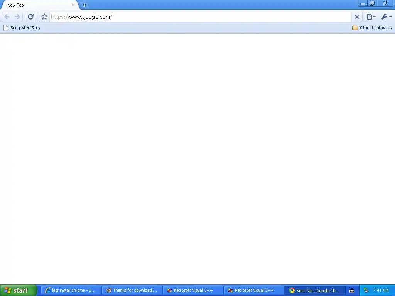Screen dimensions: 395x296
Task: Open a new tab with the plus button
Action: pos(84,5)
